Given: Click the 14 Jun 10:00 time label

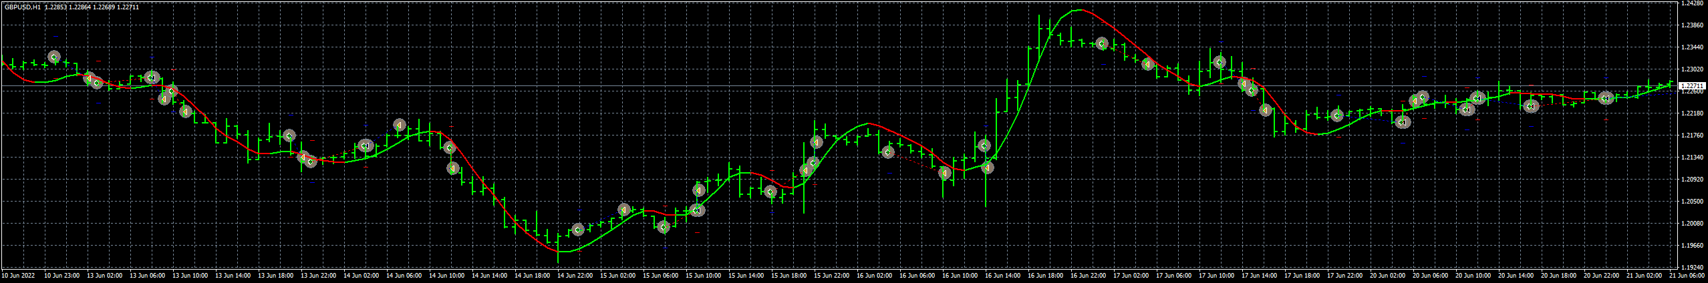Looking at the screenshot, I should [447, 275].
